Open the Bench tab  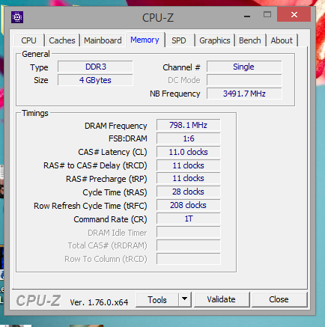[x=250, y=40]
